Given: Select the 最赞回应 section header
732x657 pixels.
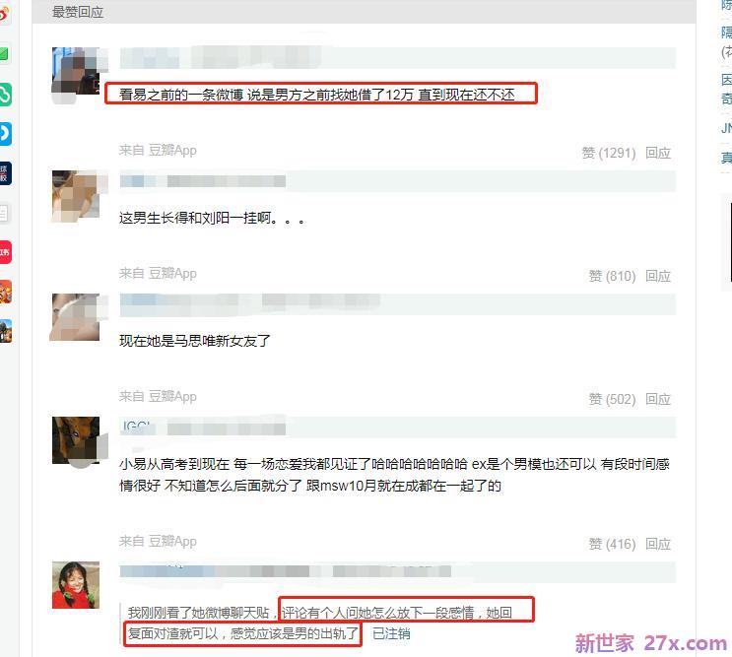Looking at the screenshot, I should point(78,12).
